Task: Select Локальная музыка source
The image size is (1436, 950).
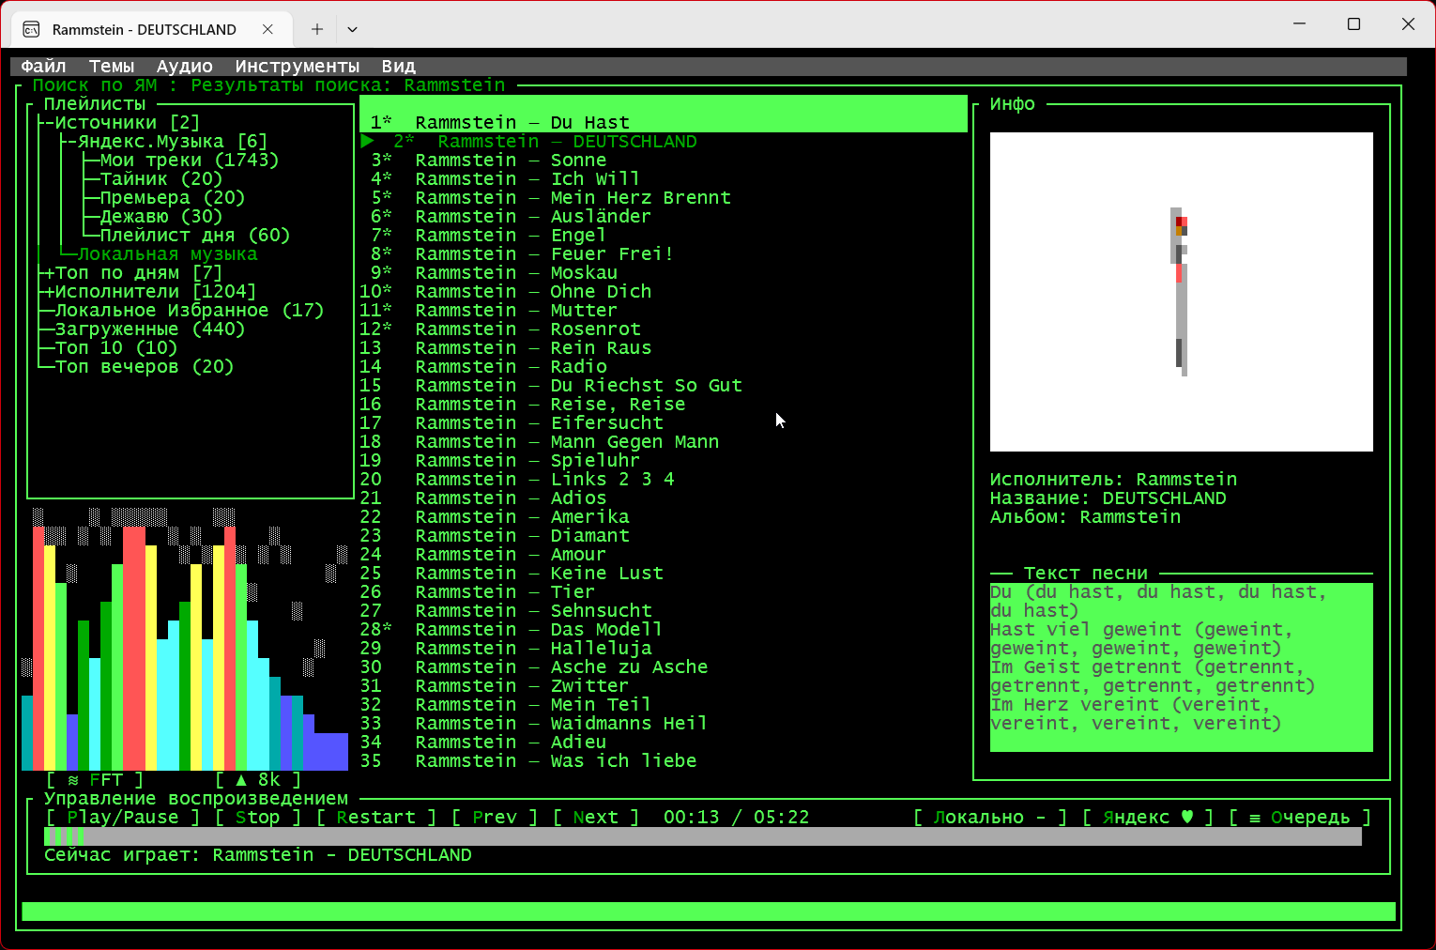Action: pos(167,254)
